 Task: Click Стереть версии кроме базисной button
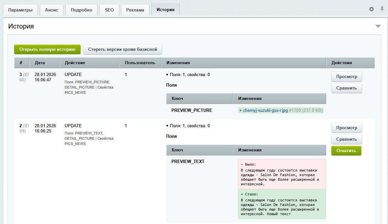click(x=122, y=50)
